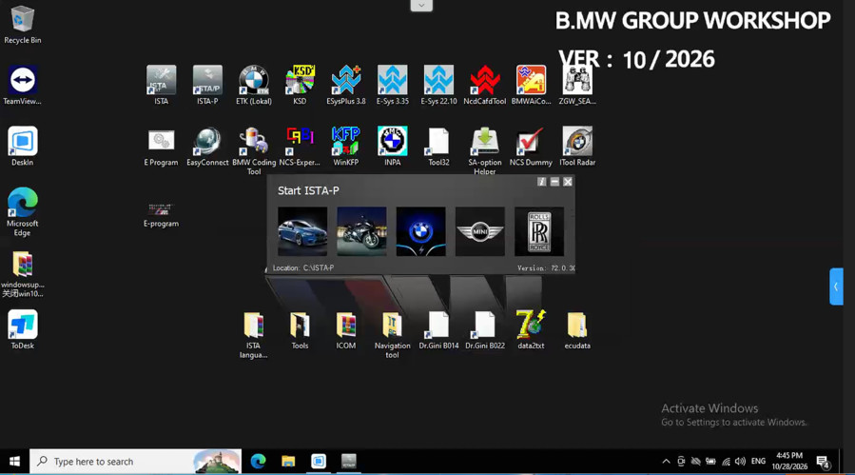Viewport: 855px width, 475px height.
Task: Click the Type here to search box
Action: 135,462
